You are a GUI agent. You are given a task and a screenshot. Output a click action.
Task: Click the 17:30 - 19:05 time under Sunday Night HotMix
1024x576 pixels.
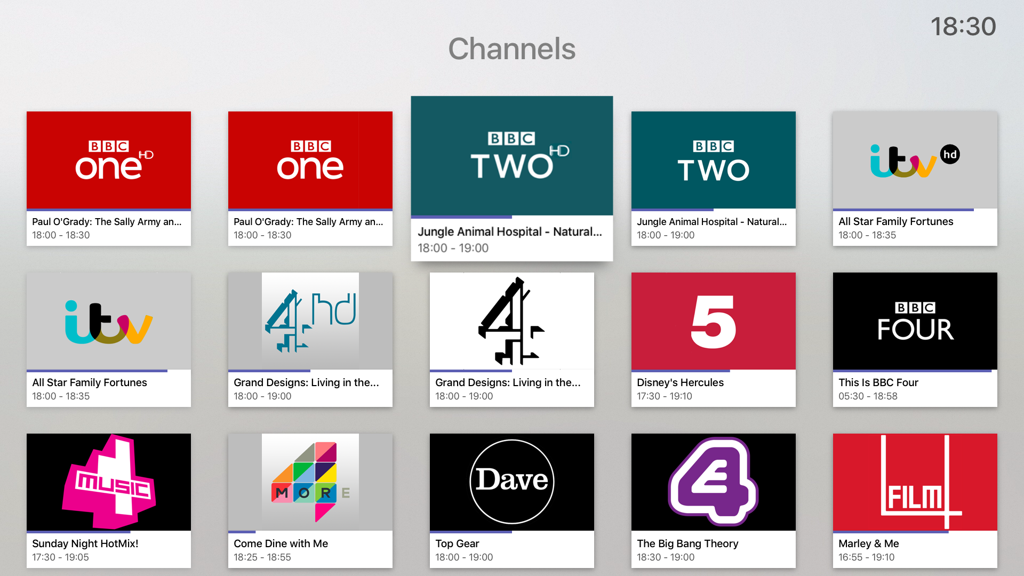[60, 557]
